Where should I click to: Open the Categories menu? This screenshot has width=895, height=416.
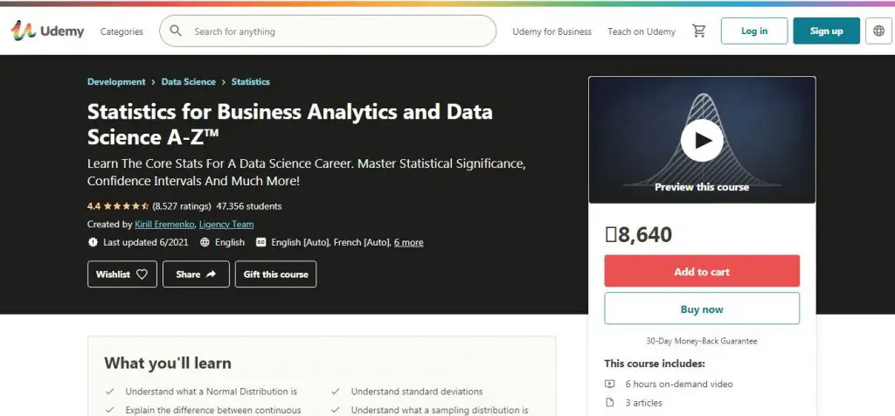(x=121, y=31)
